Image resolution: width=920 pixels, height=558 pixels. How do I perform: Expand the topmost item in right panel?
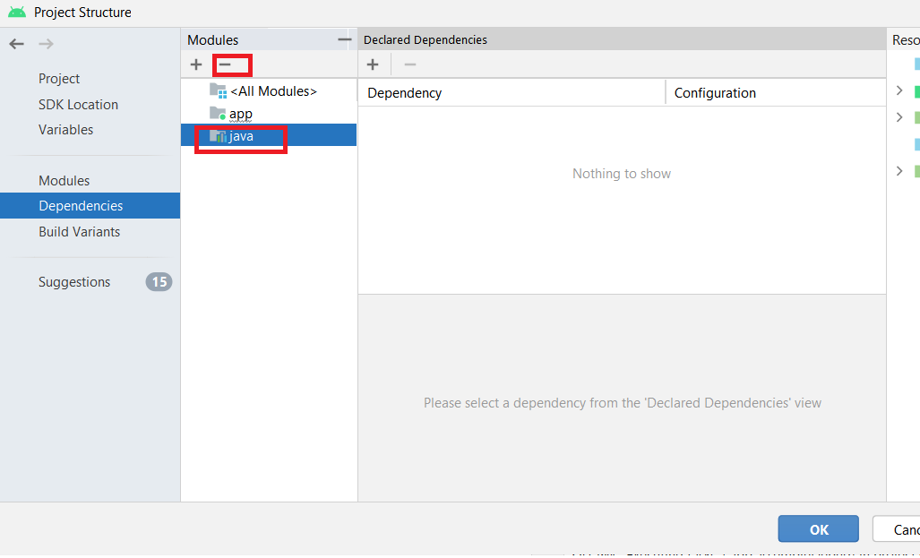click(899, 90)
